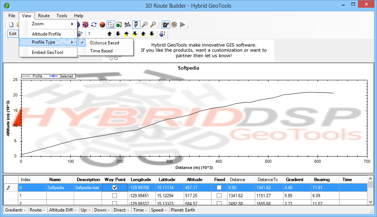Click longitude cell -129.99708
The width and height of the screenshot is (377, 217).
(x=142, y=188)
